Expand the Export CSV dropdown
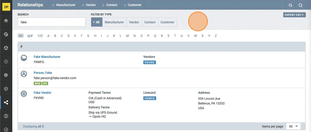This screenshot has height=132, width=311. [x=294, y=15]
